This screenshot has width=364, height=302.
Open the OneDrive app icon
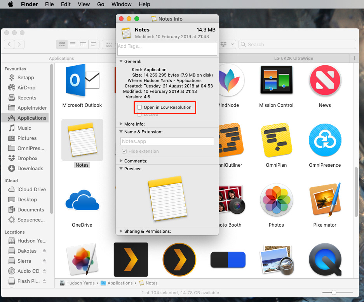tap(82, 200)
